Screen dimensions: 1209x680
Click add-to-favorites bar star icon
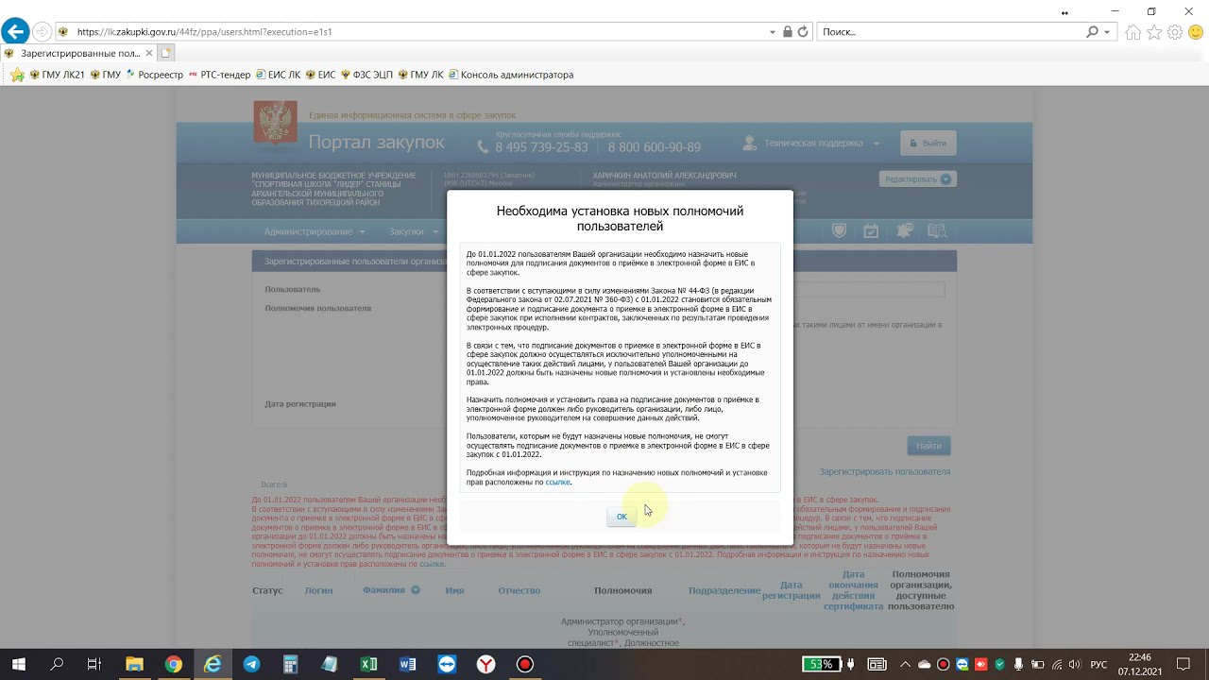[16, 75]
